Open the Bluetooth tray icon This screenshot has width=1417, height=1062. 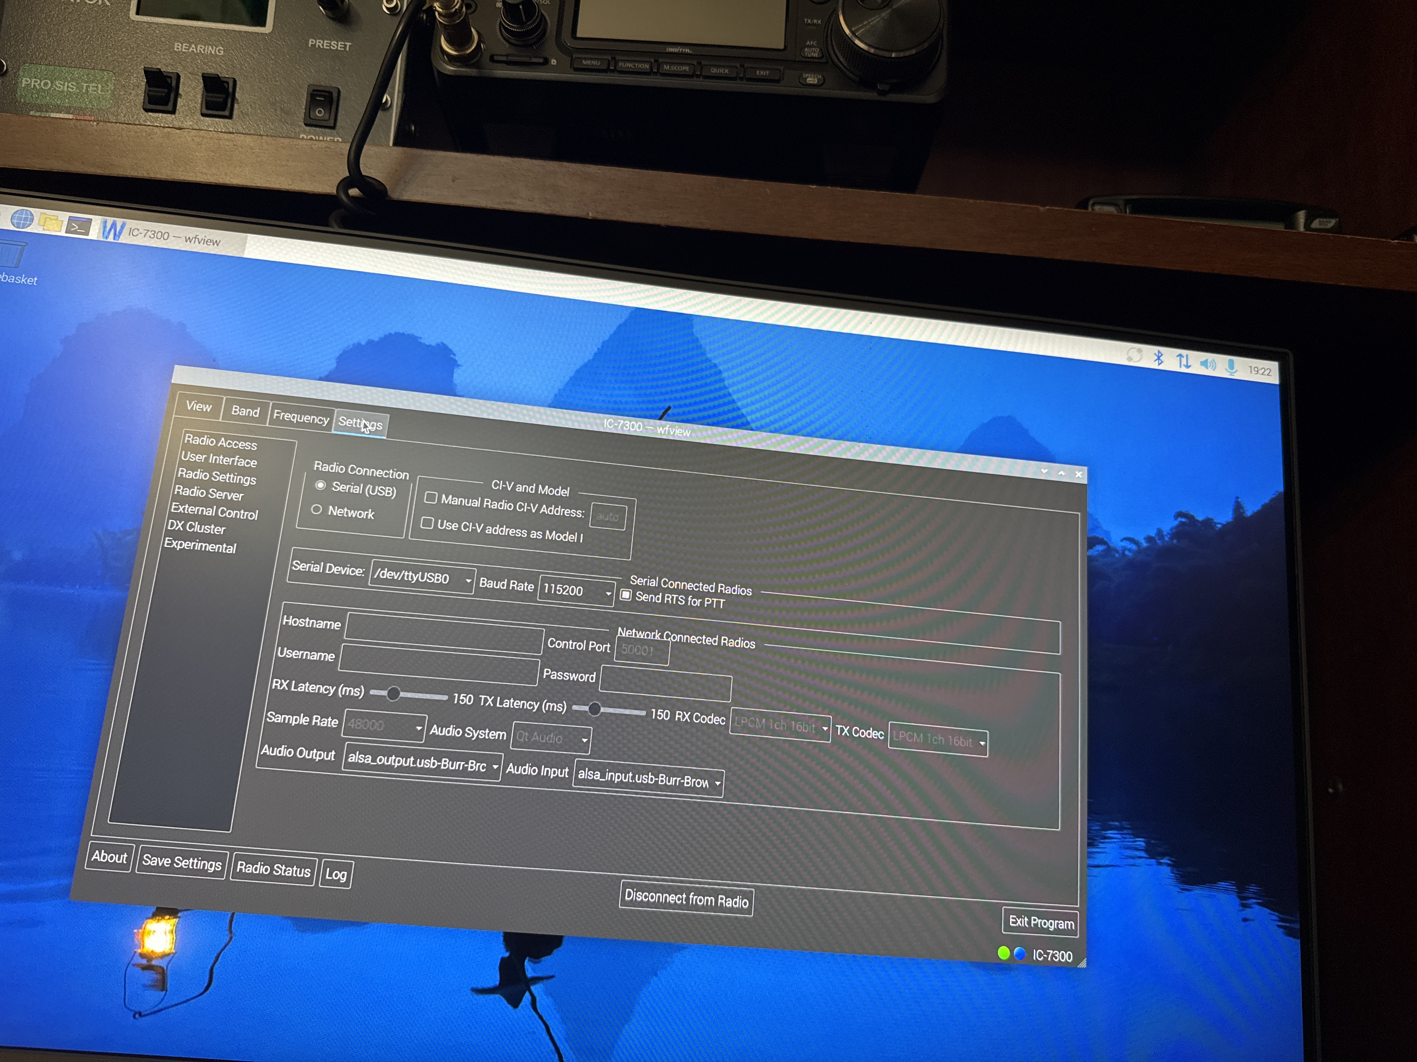pos(1158,358)
